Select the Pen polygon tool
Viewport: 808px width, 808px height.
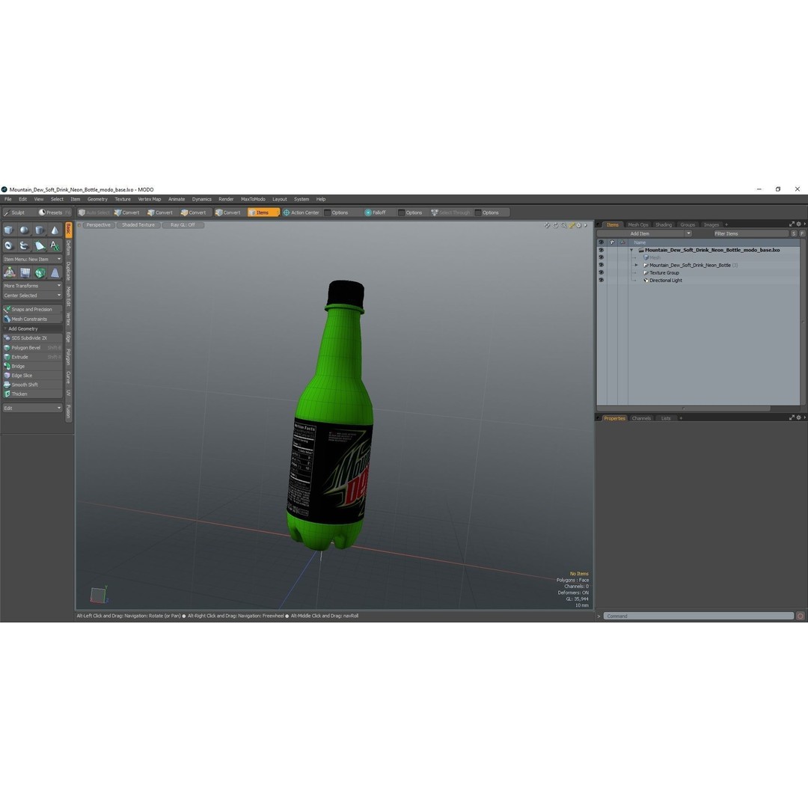coord(40,246)
